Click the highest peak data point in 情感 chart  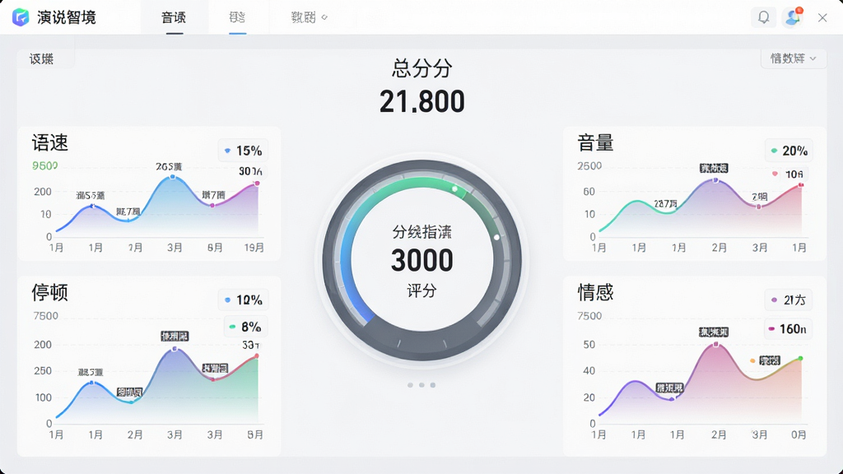coord(715,345)
